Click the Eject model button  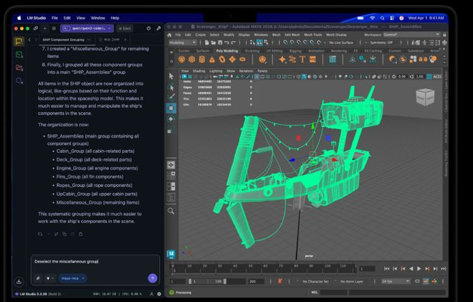click(124, 28)
